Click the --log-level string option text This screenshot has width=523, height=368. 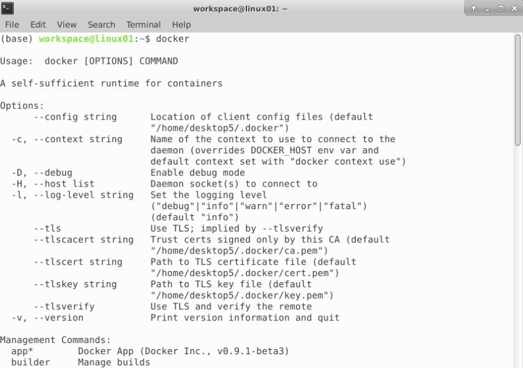pyautogui.click(x=73, y=195)
